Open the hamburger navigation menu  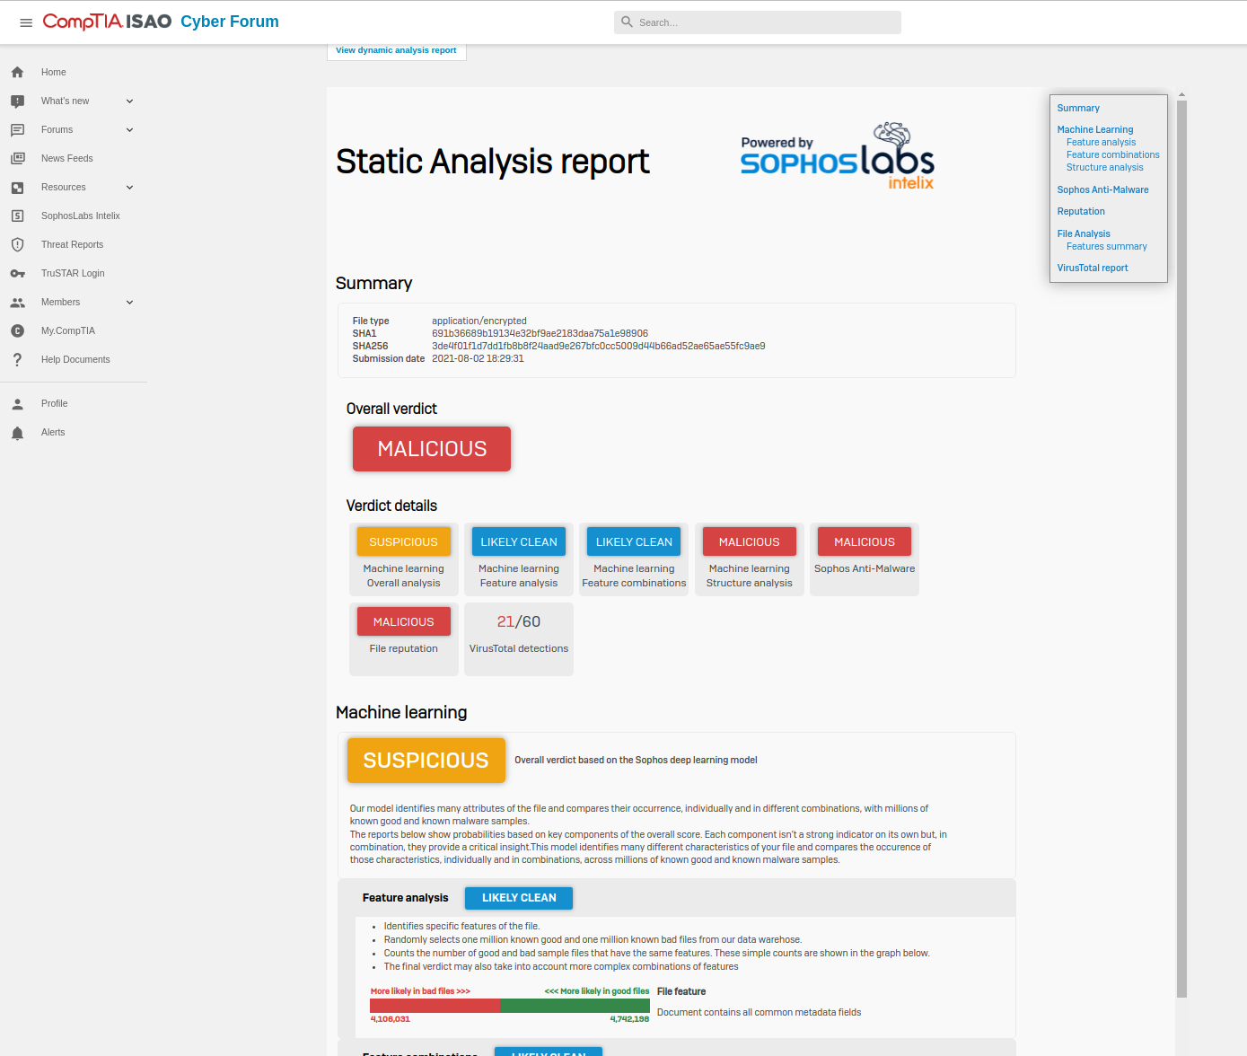[26, 22]
